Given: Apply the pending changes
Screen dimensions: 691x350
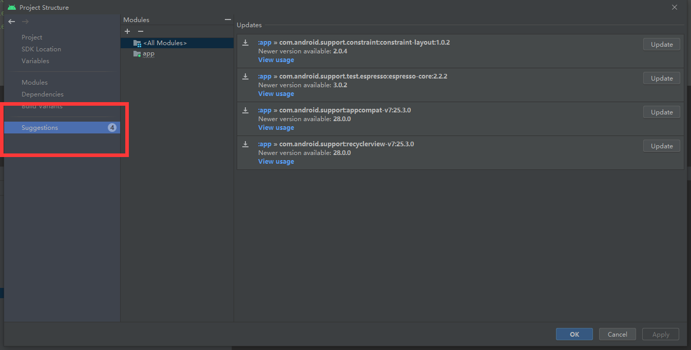Looking at the screenshot, I should pos(661,334).
